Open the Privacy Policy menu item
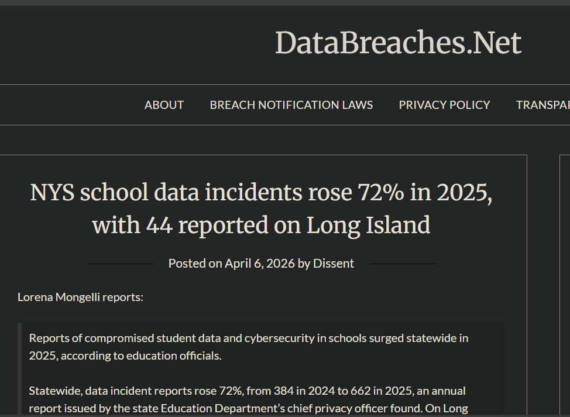570x417 pixels. click(x=444, y=105)
